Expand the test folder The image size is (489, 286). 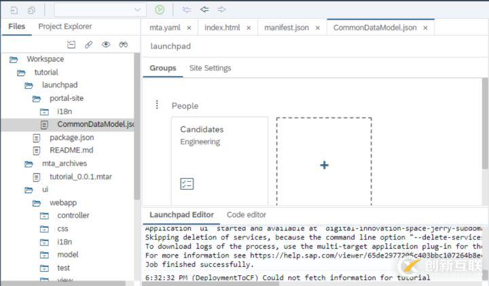[x=44, y=268]
